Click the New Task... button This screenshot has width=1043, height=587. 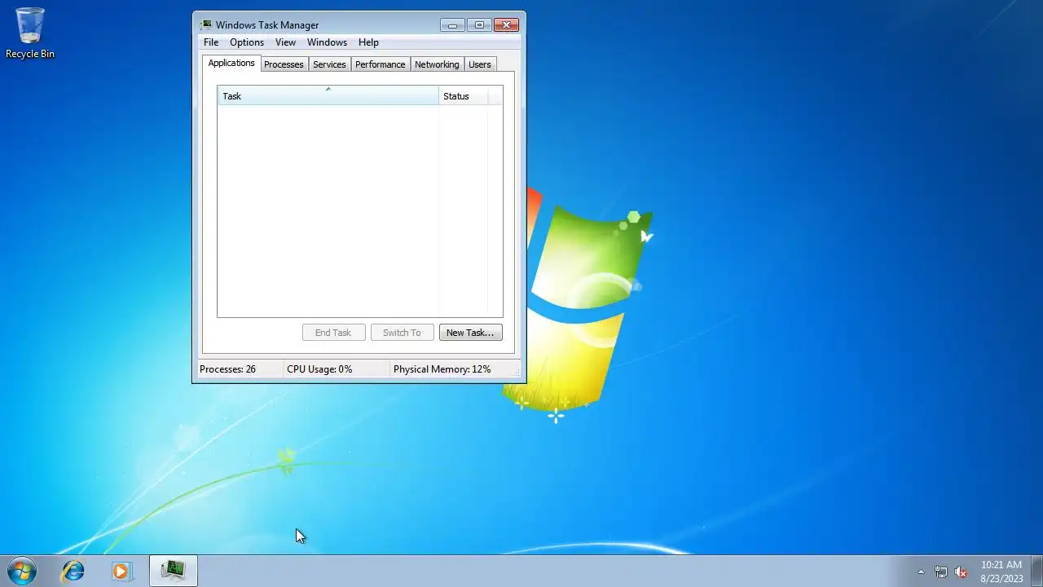pos(470,333)
